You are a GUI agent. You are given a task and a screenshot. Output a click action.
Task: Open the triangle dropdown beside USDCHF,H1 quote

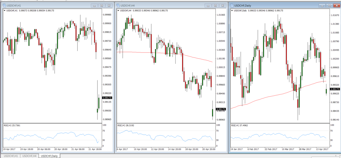click(5, 10)
